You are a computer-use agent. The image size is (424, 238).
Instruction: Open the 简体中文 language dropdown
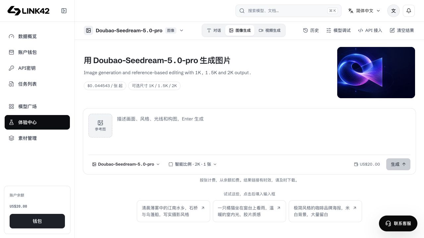[x=364, y=11]
